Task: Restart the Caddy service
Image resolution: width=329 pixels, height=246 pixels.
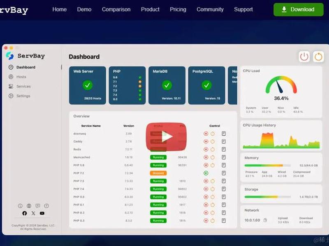Action: tap(213, 141)
